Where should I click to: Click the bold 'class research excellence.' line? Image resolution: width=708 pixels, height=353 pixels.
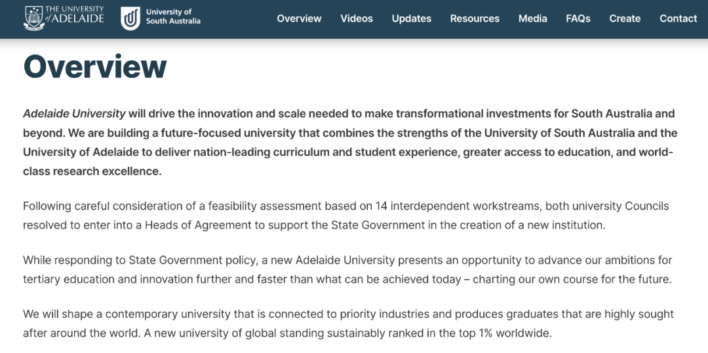(92, 172)
